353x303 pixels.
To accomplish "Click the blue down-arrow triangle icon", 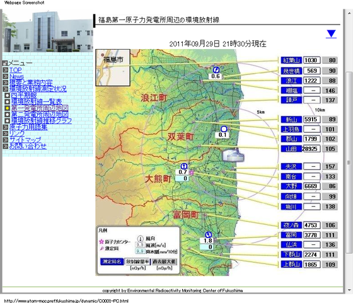I will [x=331, y=34].
